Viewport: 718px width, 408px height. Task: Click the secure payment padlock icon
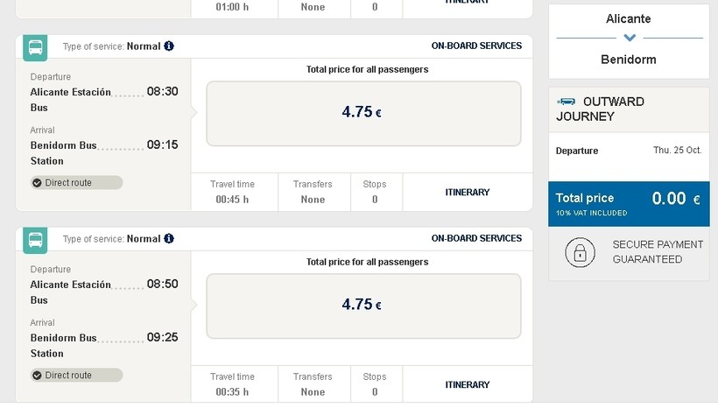point(579,253)
